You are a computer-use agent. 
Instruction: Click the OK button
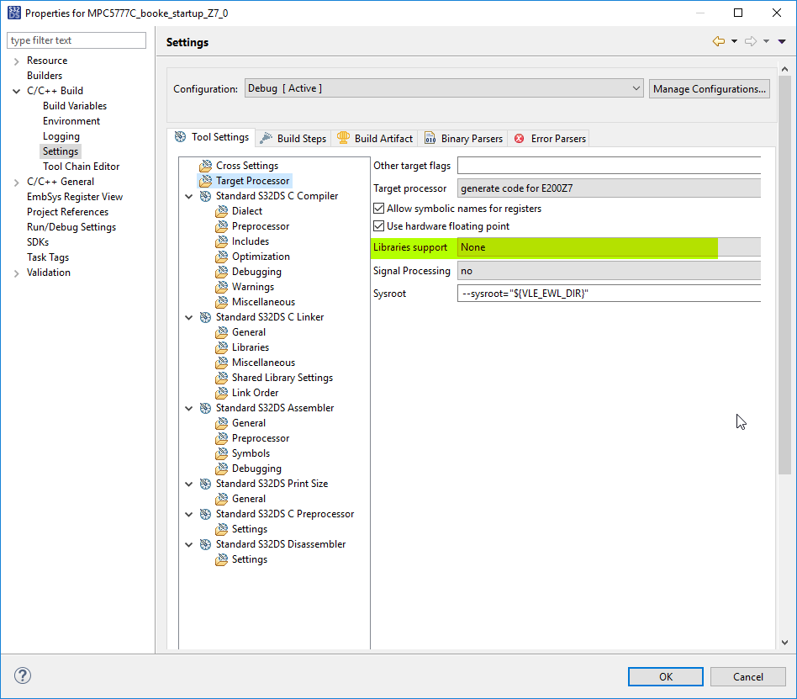click(x=666, y=676)
